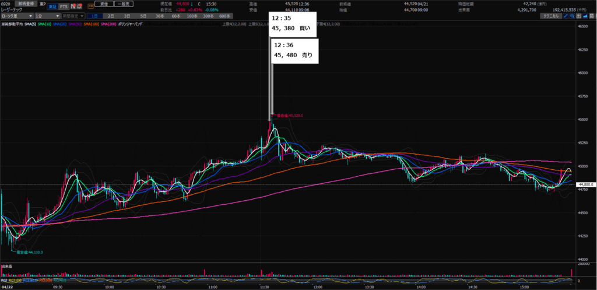The width and height of the screenshot is (597, 290).
Task: Click the 12:36 sell annotation box
Action: [x=294, y=51]
